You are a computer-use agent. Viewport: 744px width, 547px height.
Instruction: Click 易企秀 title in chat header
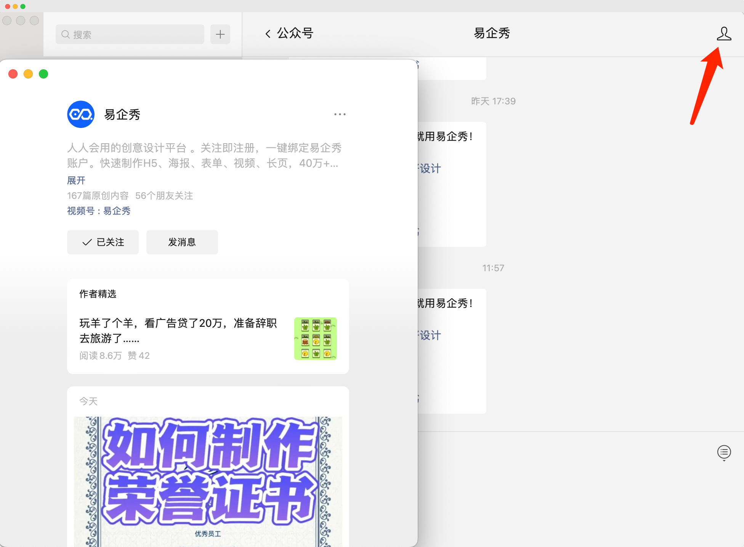492,34
